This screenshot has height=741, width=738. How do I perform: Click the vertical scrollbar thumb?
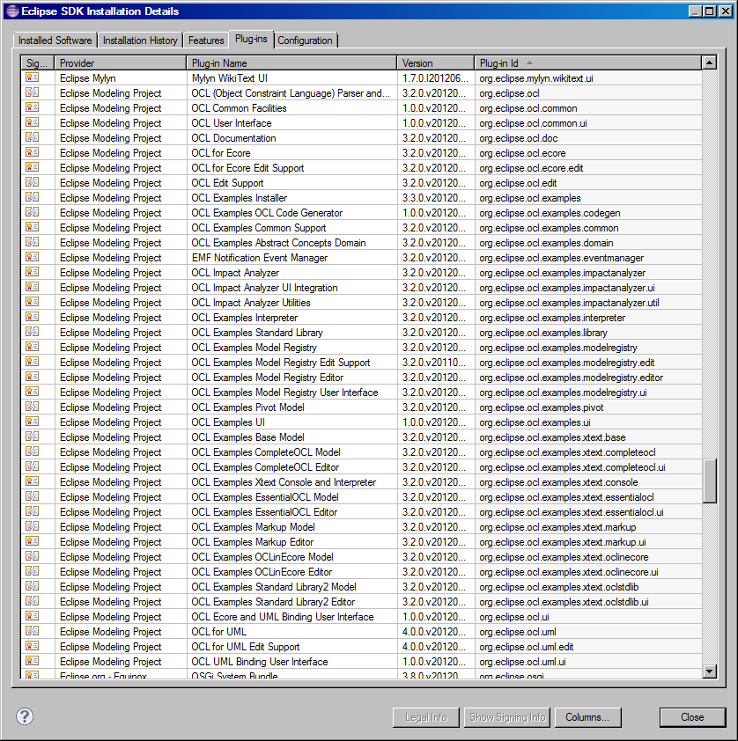(709, 481)
